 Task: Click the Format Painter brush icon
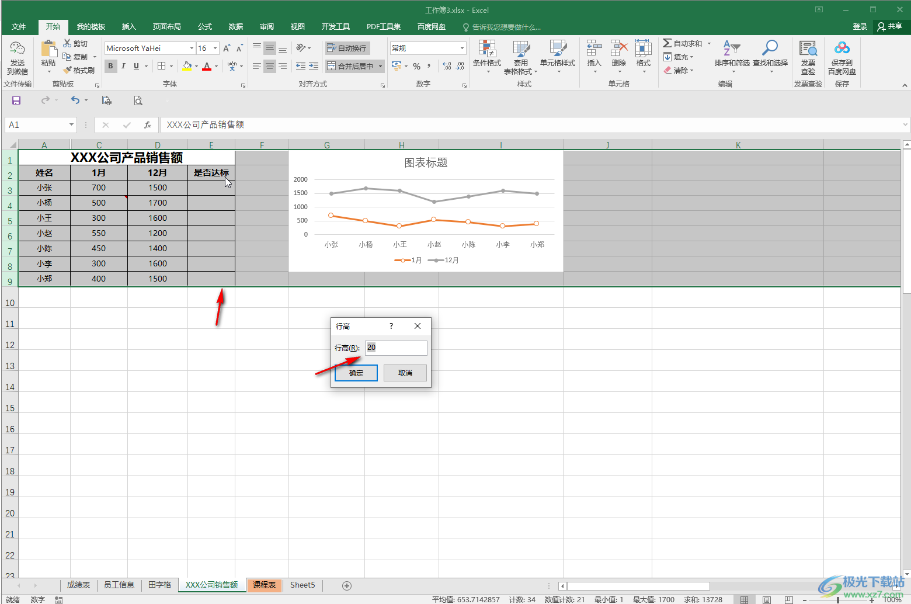[x=68, y=70]
